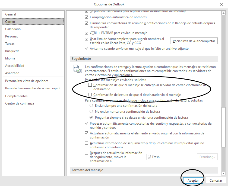Click the Cancelar button
This screenshot has width=228, height=186.
click(x=216, y=181)
